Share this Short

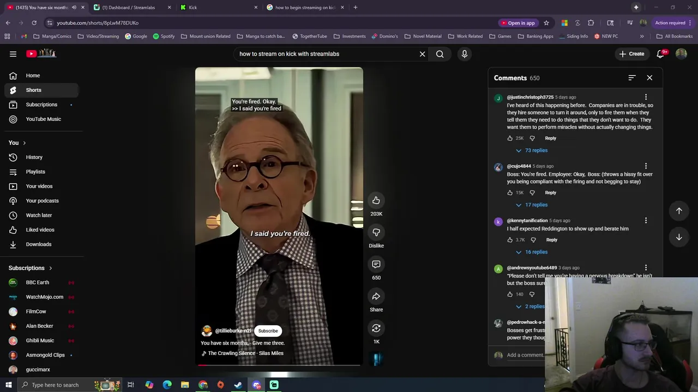pyautogui.click(x=376, y=297)
